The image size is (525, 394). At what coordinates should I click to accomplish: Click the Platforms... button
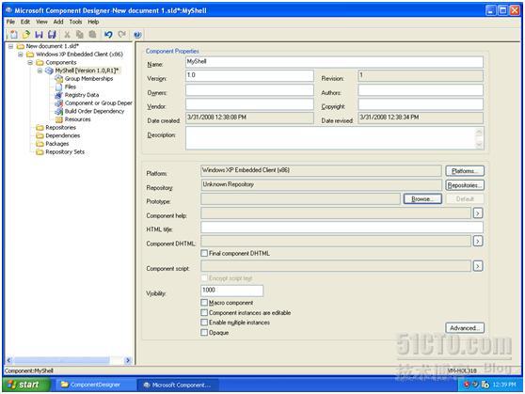coord(465,171)
